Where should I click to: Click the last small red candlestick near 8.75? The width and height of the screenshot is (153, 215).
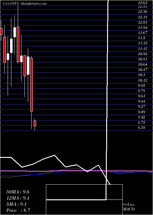pos(35,123)
